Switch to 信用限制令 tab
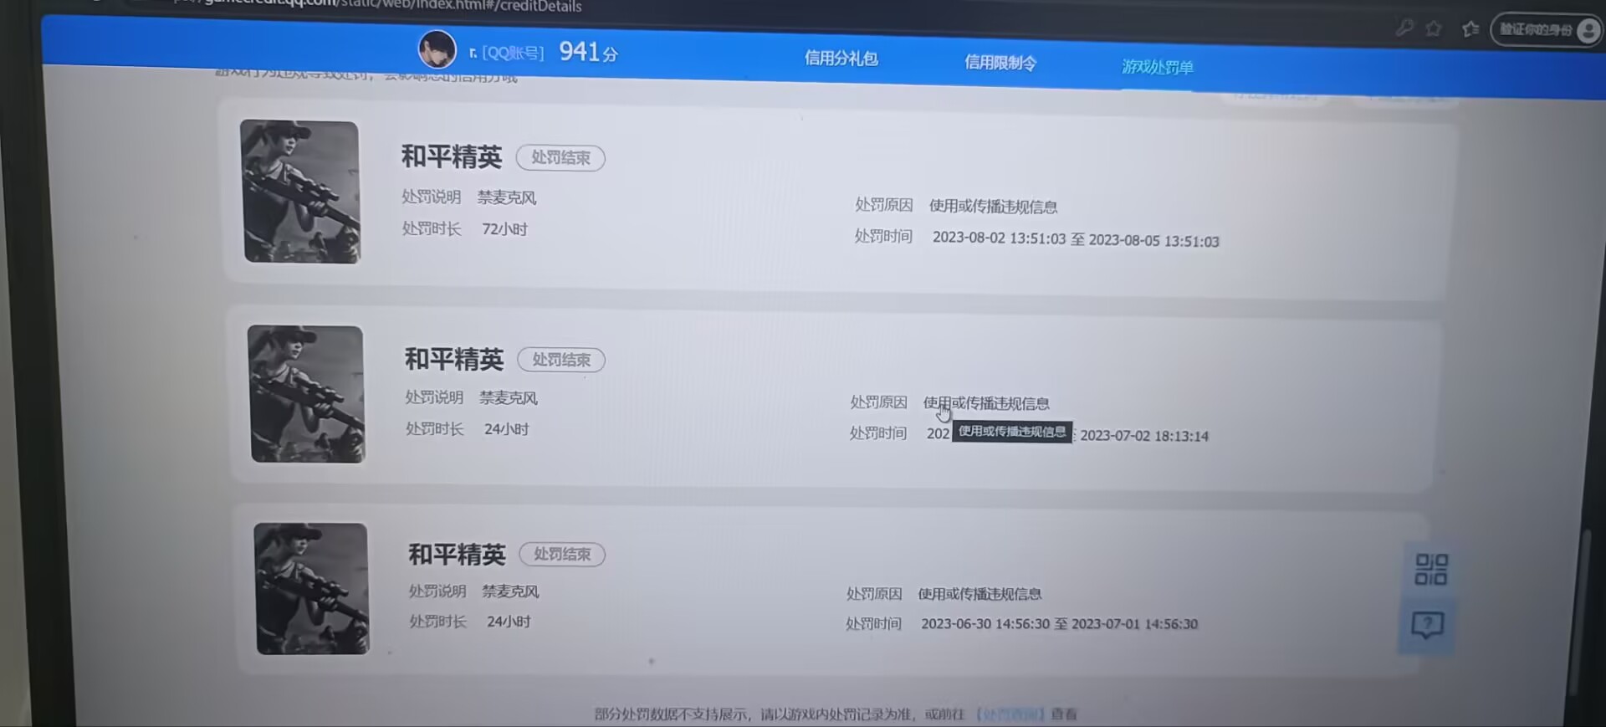1606x727 pixels. [x=1000, y=62]
